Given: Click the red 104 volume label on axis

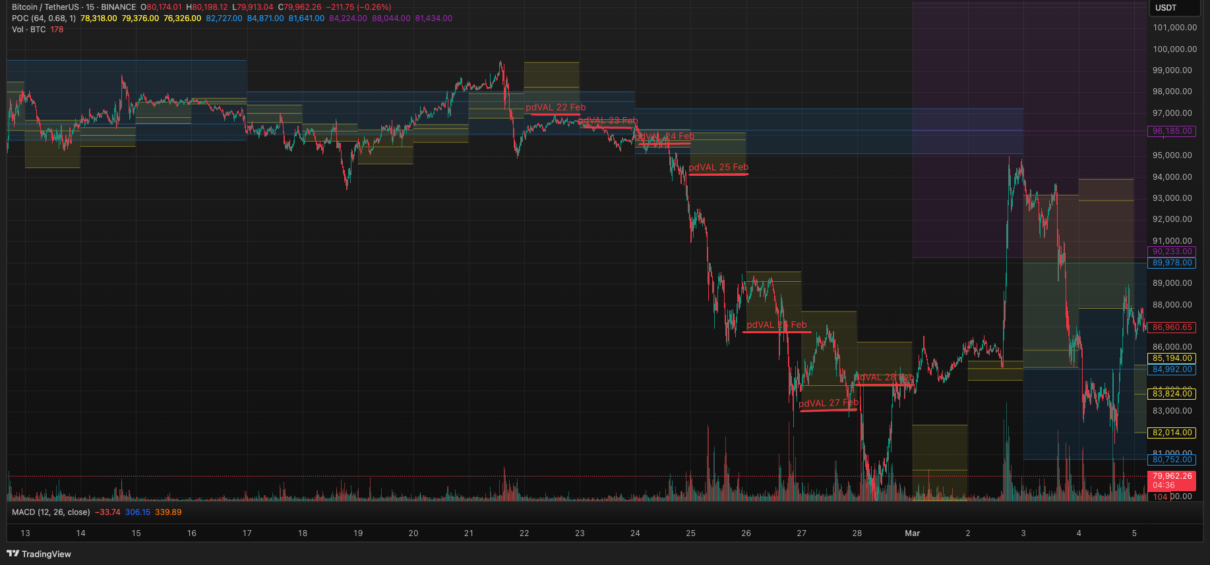Looking at the screenshot, I should coord(1160,497).
